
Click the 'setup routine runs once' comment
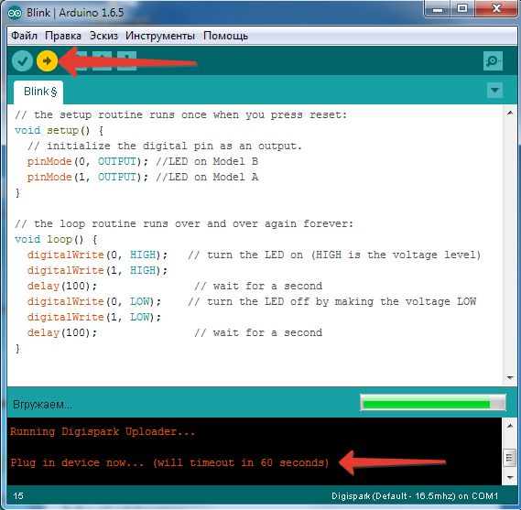click(x=180, y=115)
